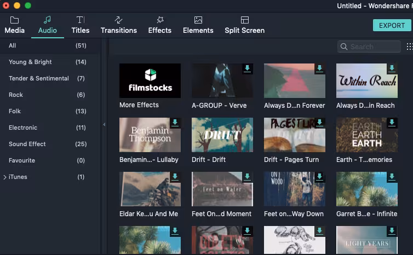
Task: Switch to the Audio tab
Action: tap(48, 25)
